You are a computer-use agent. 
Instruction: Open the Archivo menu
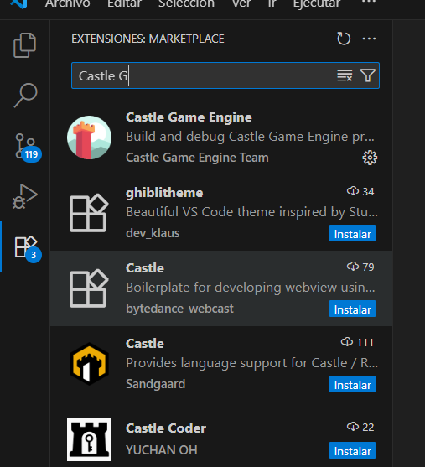pyautogui.click(x=68, y=4)
